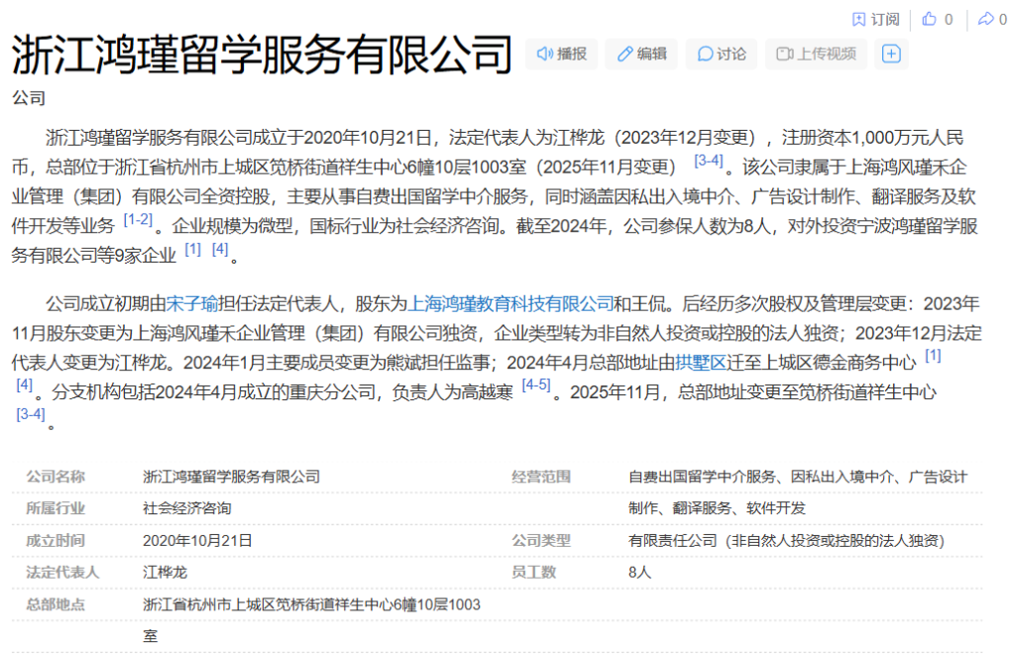Open the 上海鸿瑾教育科技有限公司 link
1015x656 pixels.
pyautogui.click(x=510, y=303)
